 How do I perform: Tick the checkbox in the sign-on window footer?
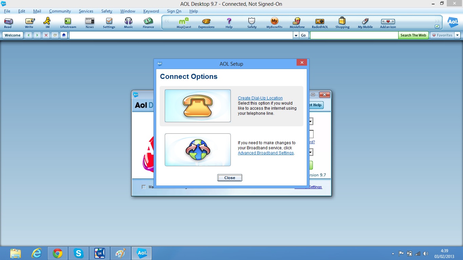tap(144, 187)
